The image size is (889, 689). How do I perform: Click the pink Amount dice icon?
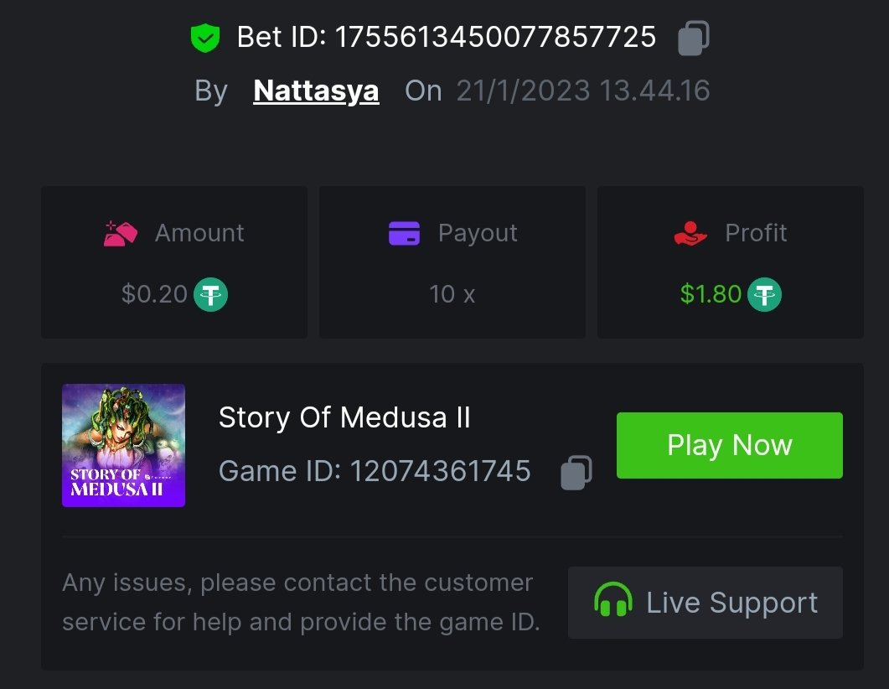tap(120, 233)
